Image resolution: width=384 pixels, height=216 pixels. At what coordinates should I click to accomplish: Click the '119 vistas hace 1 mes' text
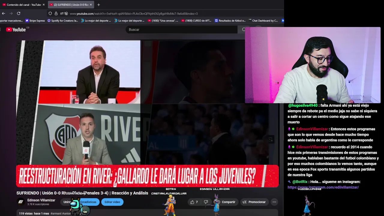(34, 213)
